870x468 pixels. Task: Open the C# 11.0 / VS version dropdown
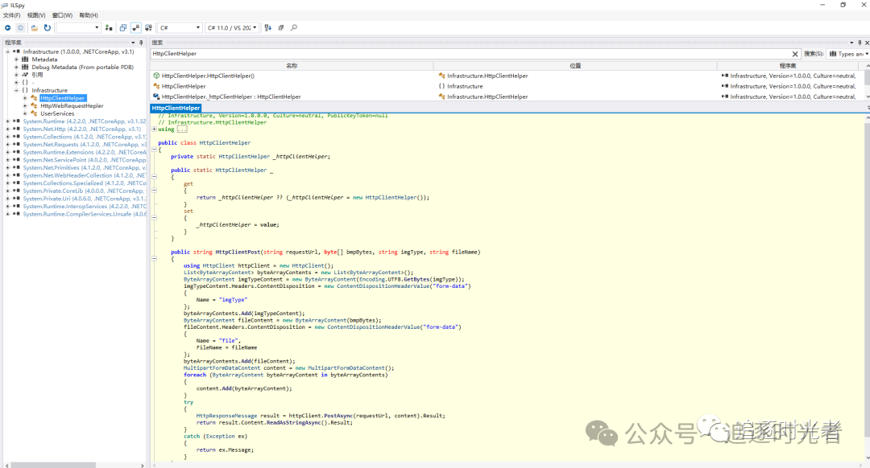coord(232,28)
